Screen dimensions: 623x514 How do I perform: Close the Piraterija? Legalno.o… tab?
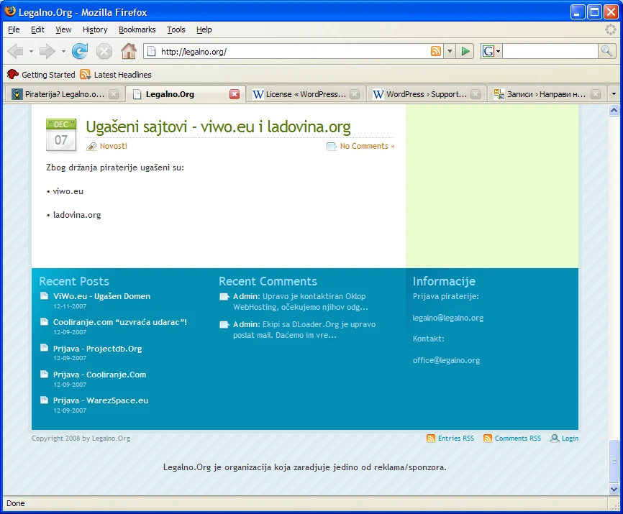[x=114, y=94]
